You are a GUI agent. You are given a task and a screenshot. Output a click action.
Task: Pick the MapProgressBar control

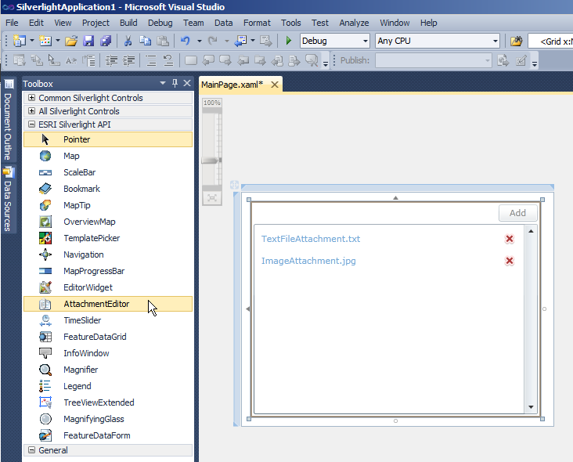tap(108, 271)
